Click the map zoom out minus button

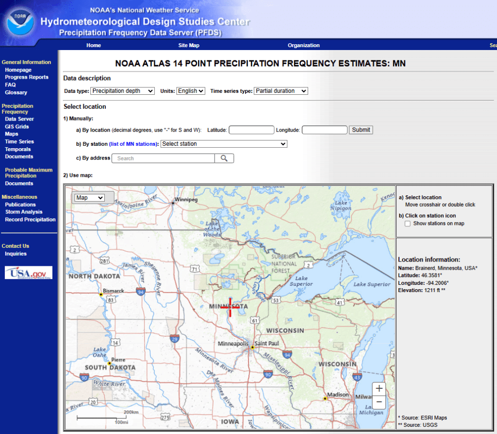point(380,402)
